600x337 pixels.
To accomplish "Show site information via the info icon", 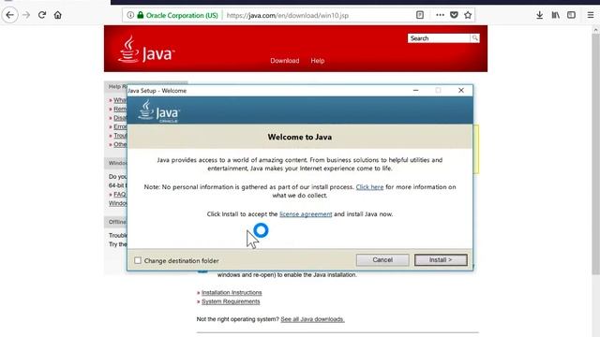I will click(130, 15).
